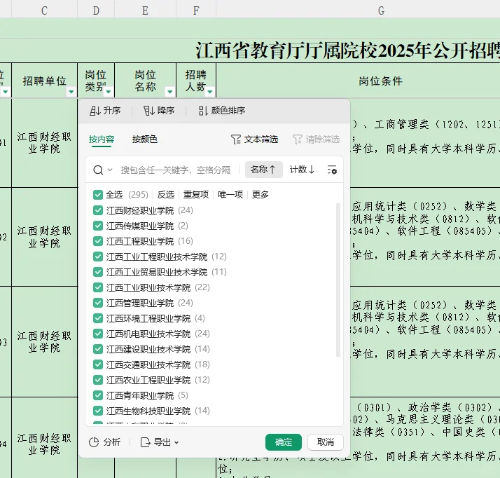
Task: Open the filter list settings icon
Action: click(332, 170)
